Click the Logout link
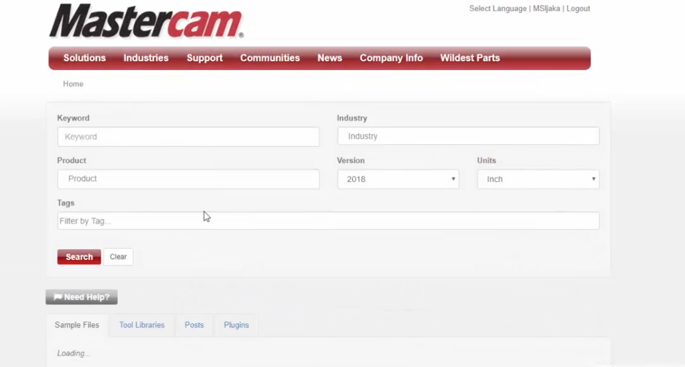 578,8
